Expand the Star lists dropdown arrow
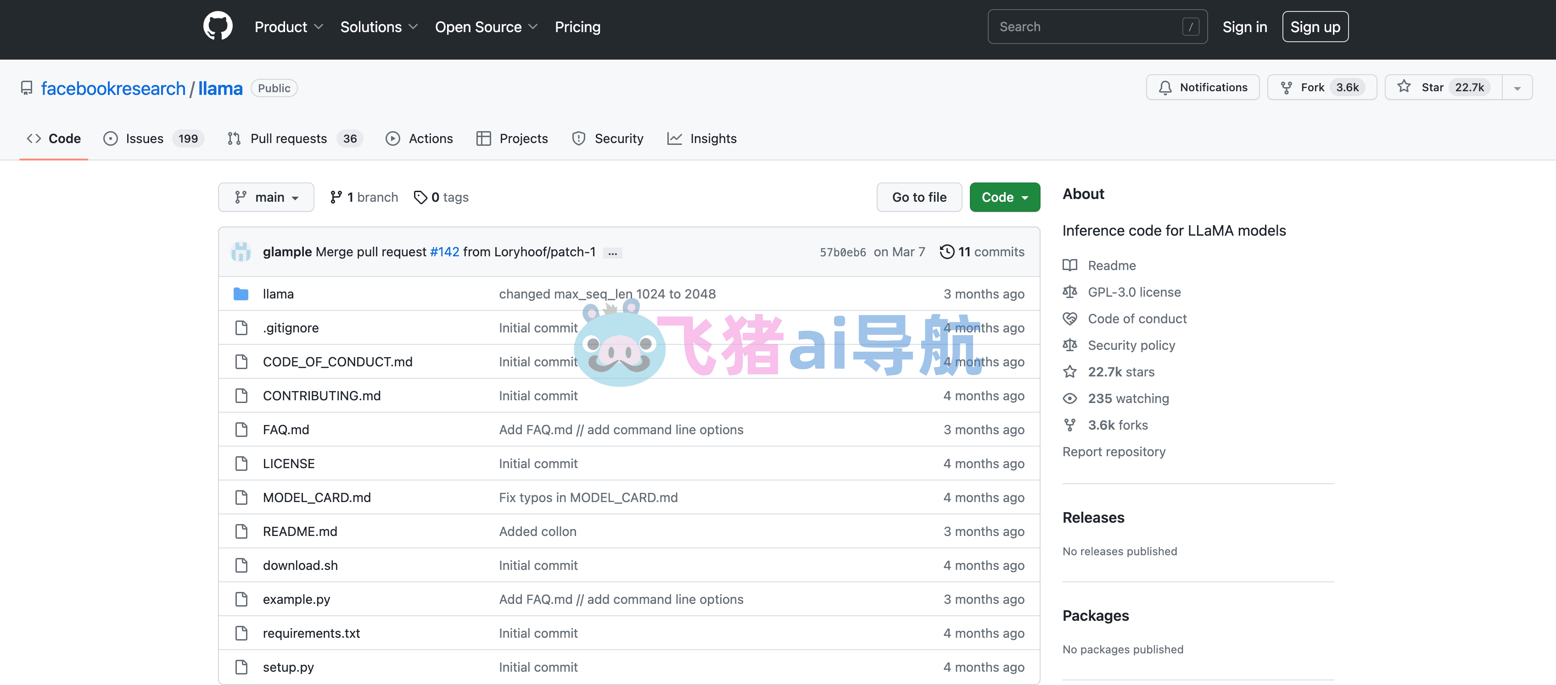This screenshot has width=1556, height=685. [1517, 88]
